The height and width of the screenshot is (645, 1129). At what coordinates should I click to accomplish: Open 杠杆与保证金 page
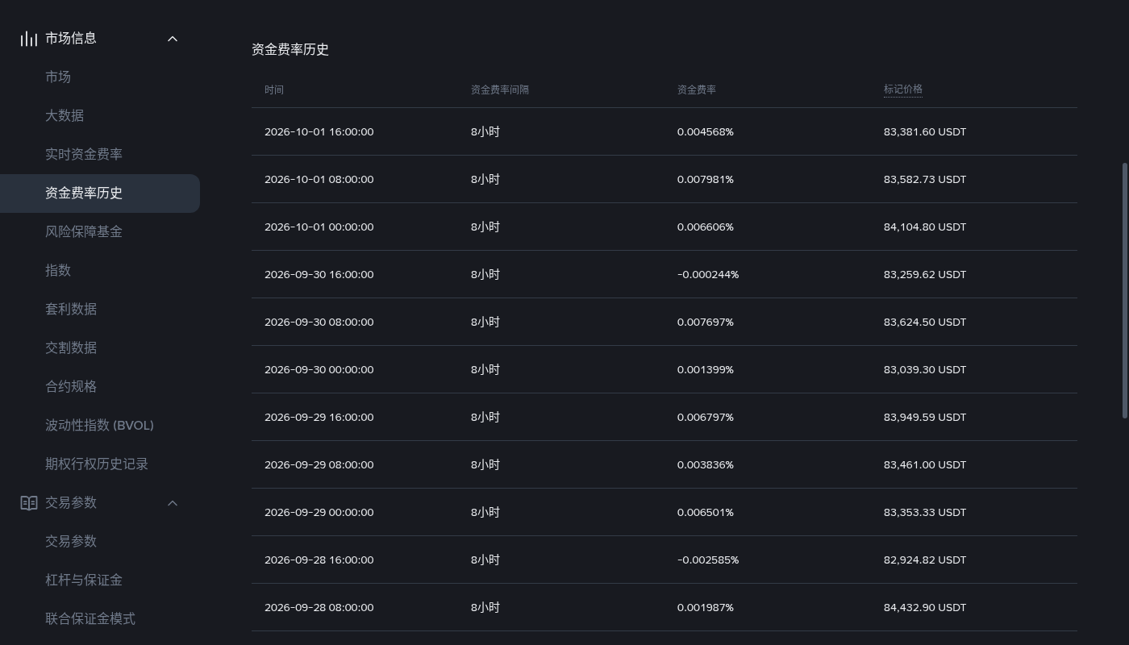tap(84, 580)
